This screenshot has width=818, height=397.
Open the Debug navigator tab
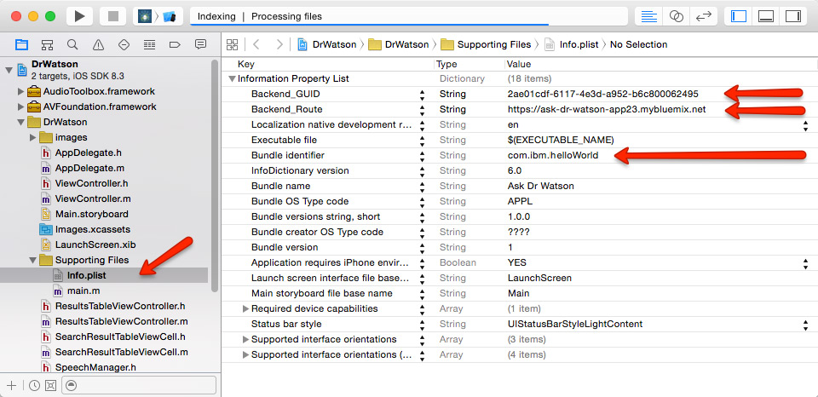(149, 44)
